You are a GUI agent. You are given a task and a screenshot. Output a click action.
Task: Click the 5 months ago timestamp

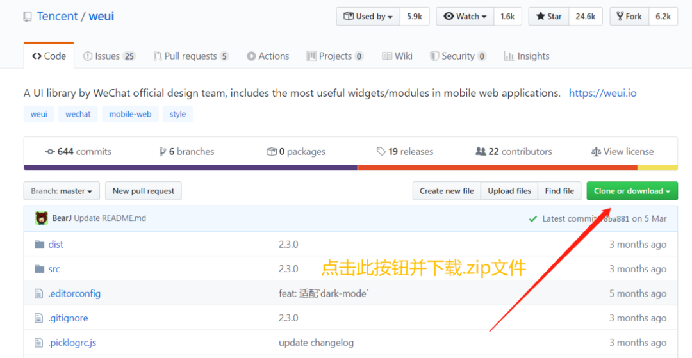point(638,293)
